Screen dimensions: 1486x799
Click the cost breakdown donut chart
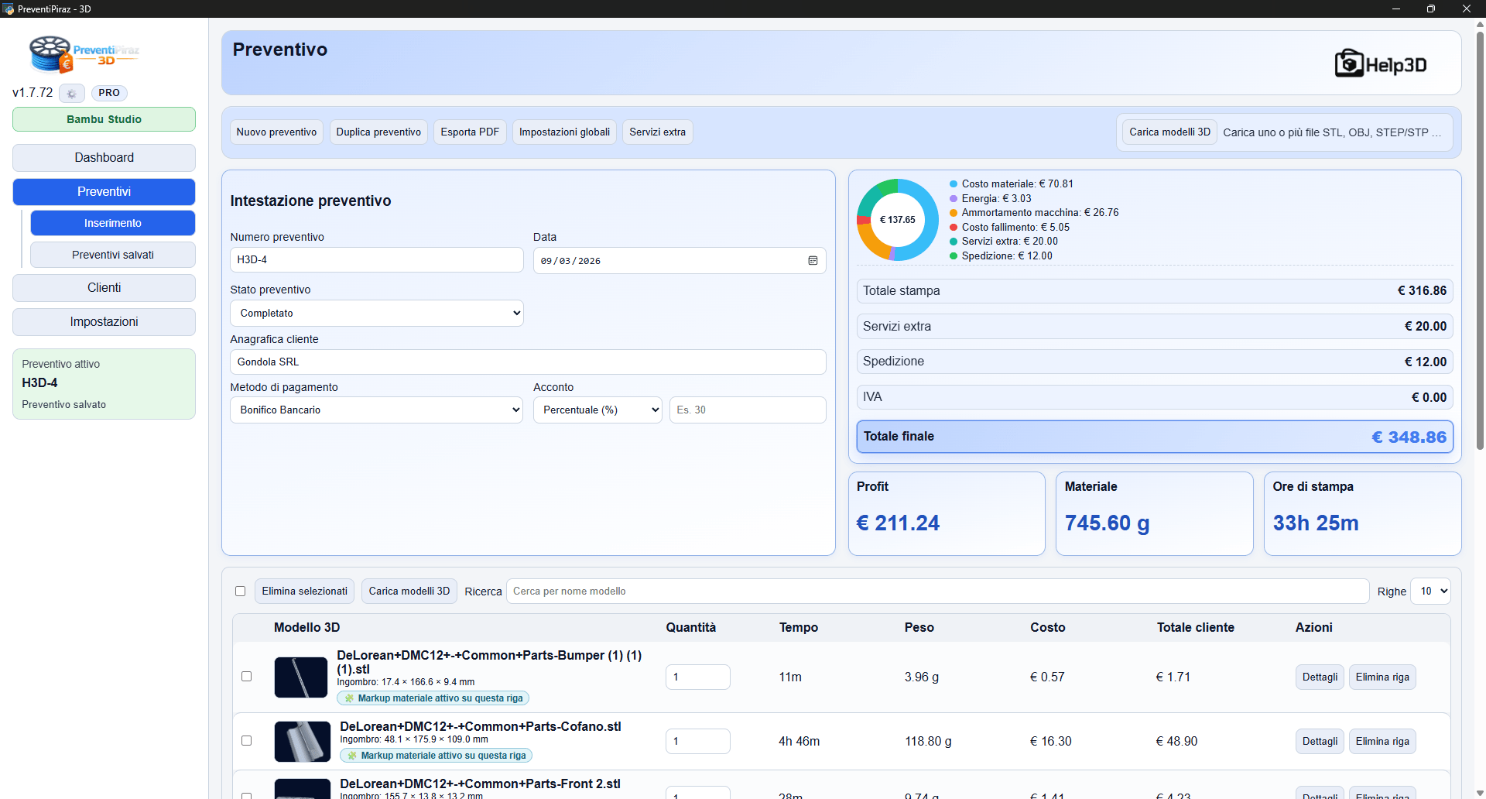pyautogui.click(x=897, y=220)
